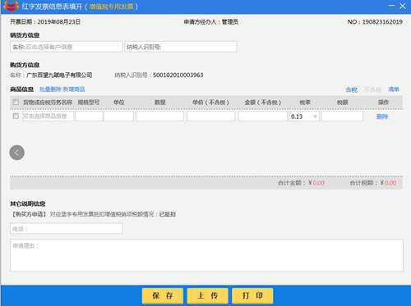Click the 操作 column header
Image resolution: width=411 pixels, height=306 pixels.
[383, 103]
